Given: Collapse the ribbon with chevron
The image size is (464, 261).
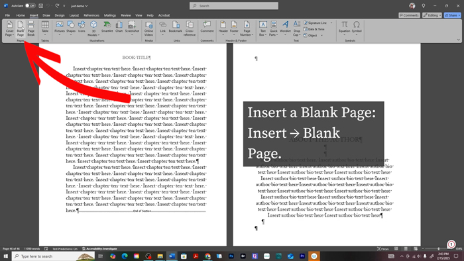Looking at the screenshot, I should pyautogui.click(x=459, y=40).
